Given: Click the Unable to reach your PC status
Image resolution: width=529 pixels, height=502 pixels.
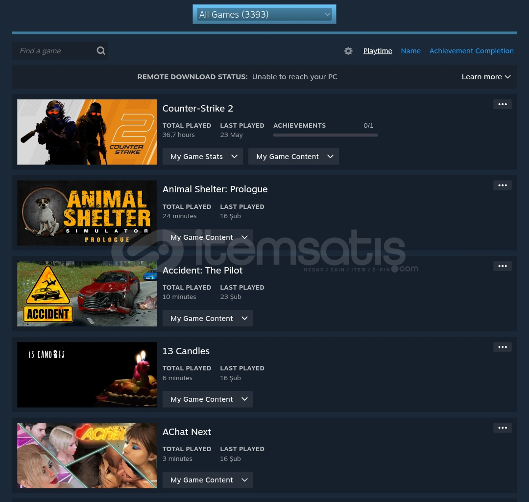Looking at the screenshot, I should pyautogui.click(x=294, y=77).
